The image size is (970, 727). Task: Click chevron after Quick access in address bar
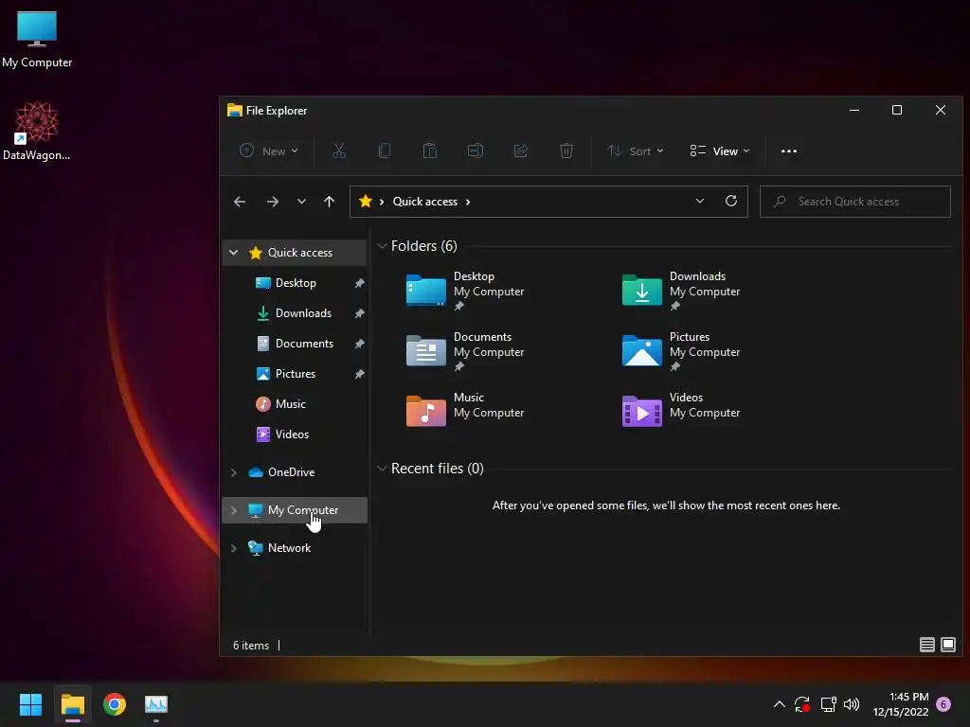pos(468,202)
